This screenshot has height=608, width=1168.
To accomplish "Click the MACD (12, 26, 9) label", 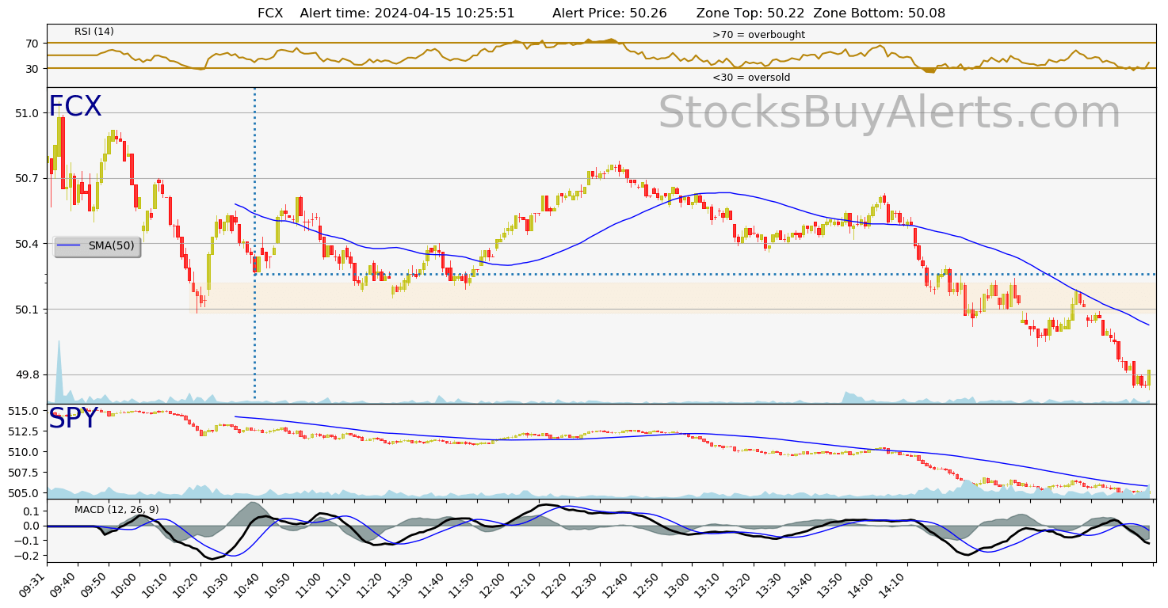I will 116,509.
